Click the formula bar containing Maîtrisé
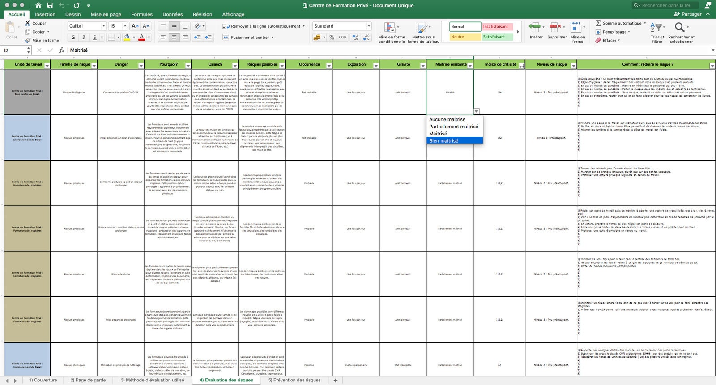Screen dimensions: 716x385 click(389, 50)
